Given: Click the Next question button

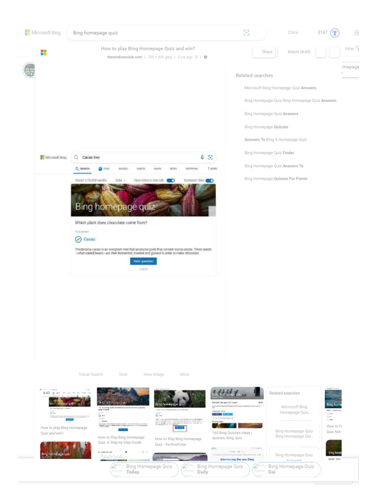Looking at the screenshot, I should point(143,261).
